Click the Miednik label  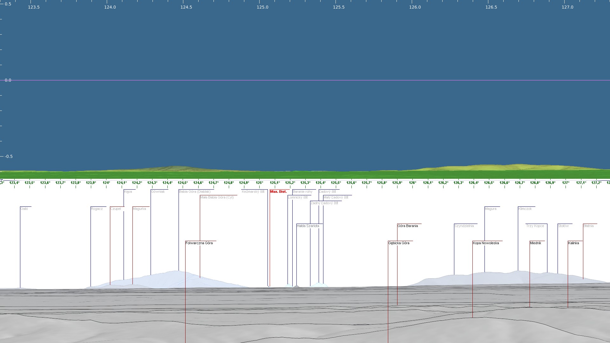pyautogui.click(x=535, y=243)
